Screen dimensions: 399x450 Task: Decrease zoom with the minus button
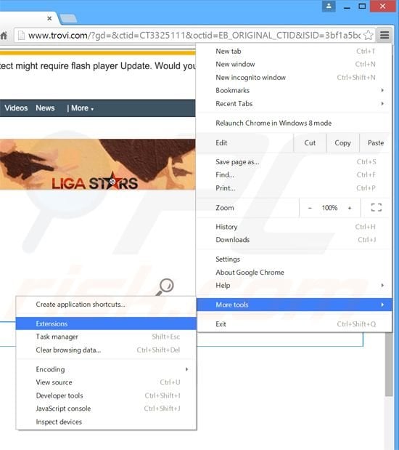[310, 208]
